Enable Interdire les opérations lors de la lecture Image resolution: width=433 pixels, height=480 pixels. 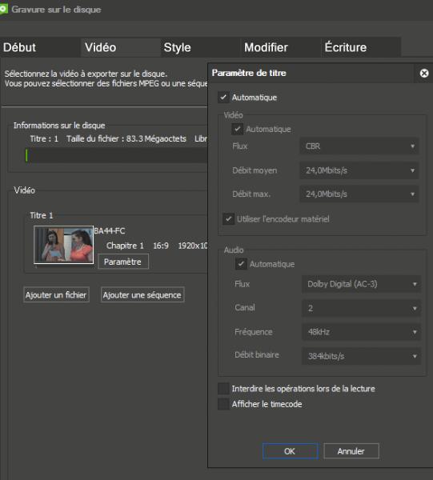[x=223, y=389]
